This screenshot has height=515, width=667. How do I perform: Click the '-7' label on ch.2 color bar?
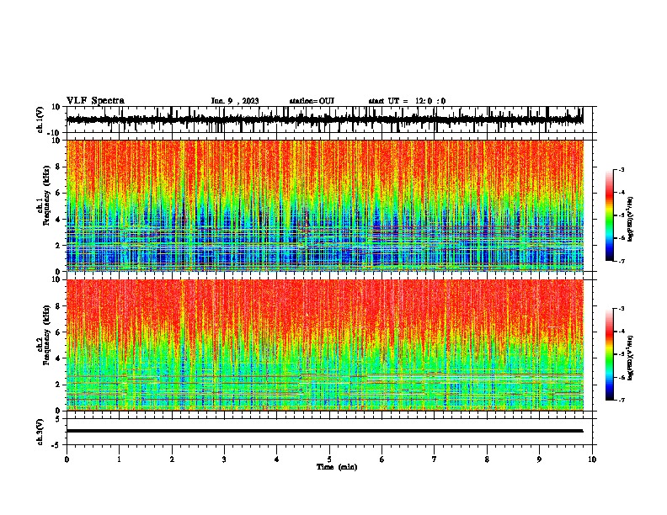point(621,400)
